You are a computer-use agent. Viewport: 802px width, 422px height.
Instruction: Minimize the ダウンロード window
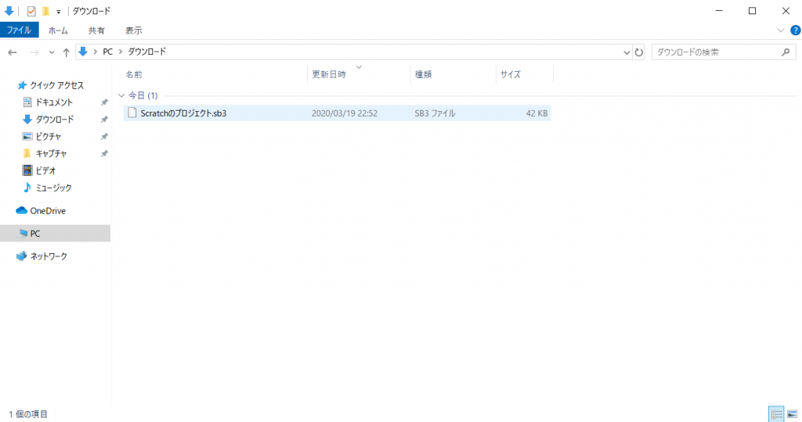(719, 11)
